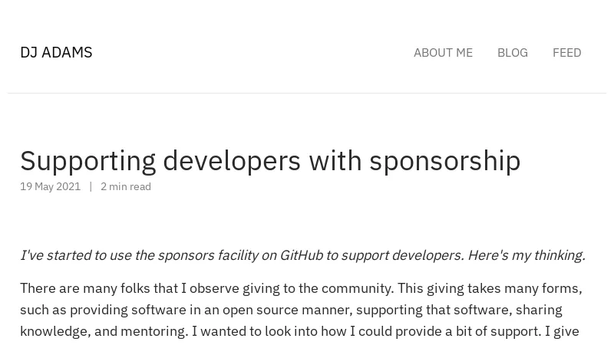The width and height of the screenshot is (614, 345).
Task: Click the post title heading
Action: click(x=270, y=161)
